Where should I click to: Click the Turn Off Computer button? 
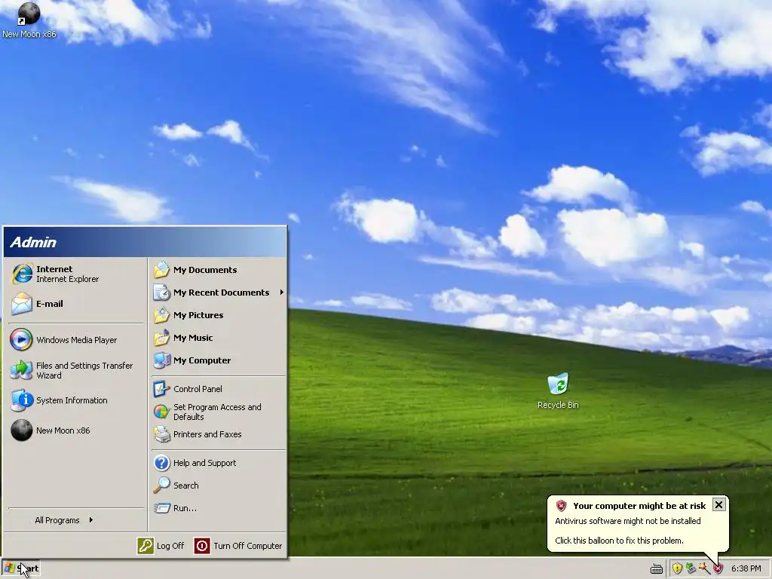point(238,546)
